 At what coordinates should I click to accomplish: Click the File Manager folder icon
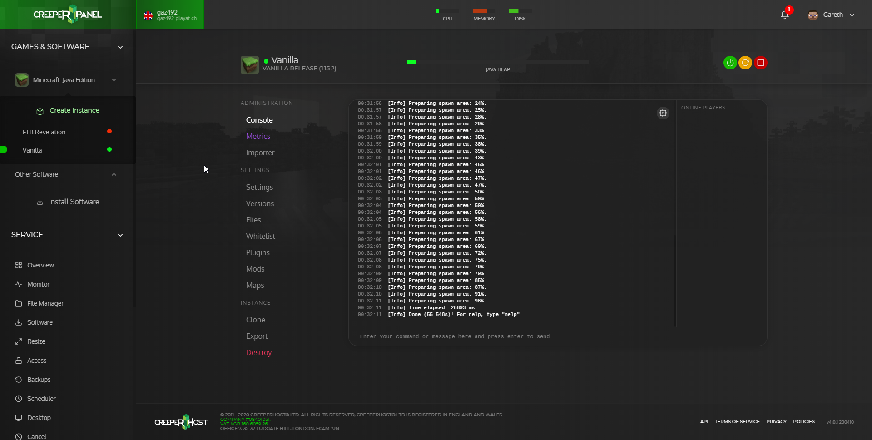click(x=19, y=303)
